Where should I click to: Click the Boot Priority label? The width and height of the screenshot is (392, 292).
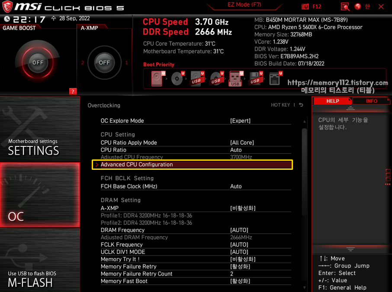tap(159, 65)
